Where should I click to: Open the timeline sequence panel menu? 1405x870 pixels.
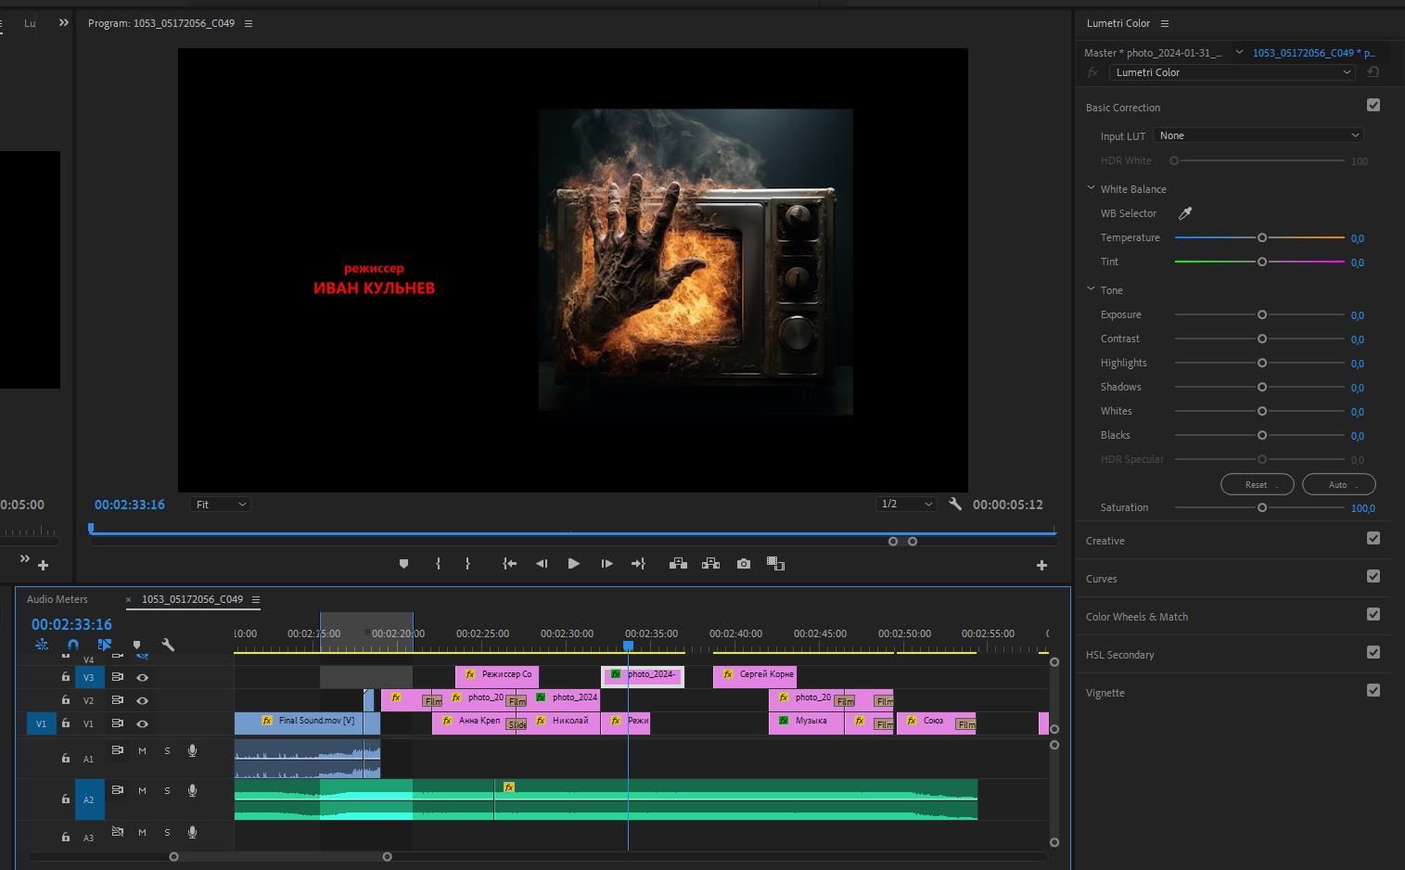[x=256, y=599]
